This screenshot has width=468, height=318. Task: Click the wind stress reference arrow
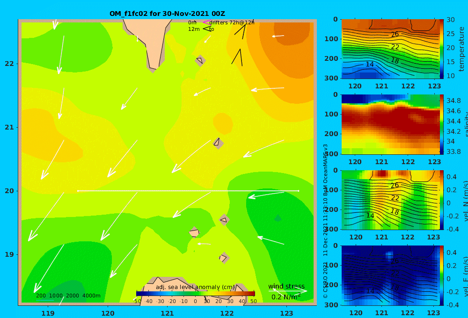pos(288,291)
